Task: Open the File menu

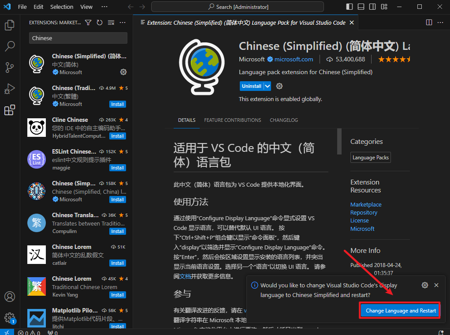Action: (22, 7)
